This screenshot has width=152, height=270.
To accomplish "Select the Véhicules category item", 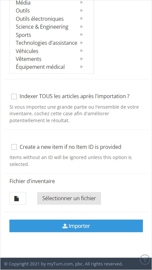I will coord(27,51).
